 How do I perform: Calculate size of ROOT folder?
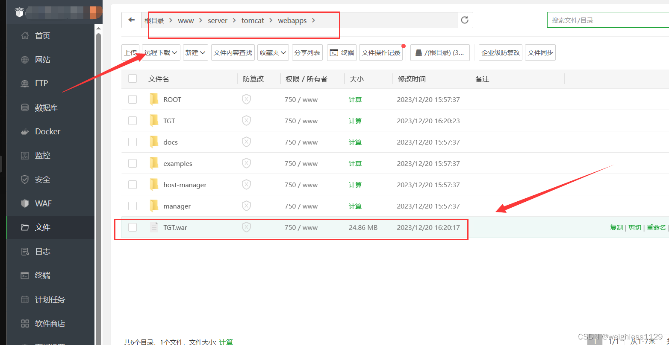click(x=355, y=99)
